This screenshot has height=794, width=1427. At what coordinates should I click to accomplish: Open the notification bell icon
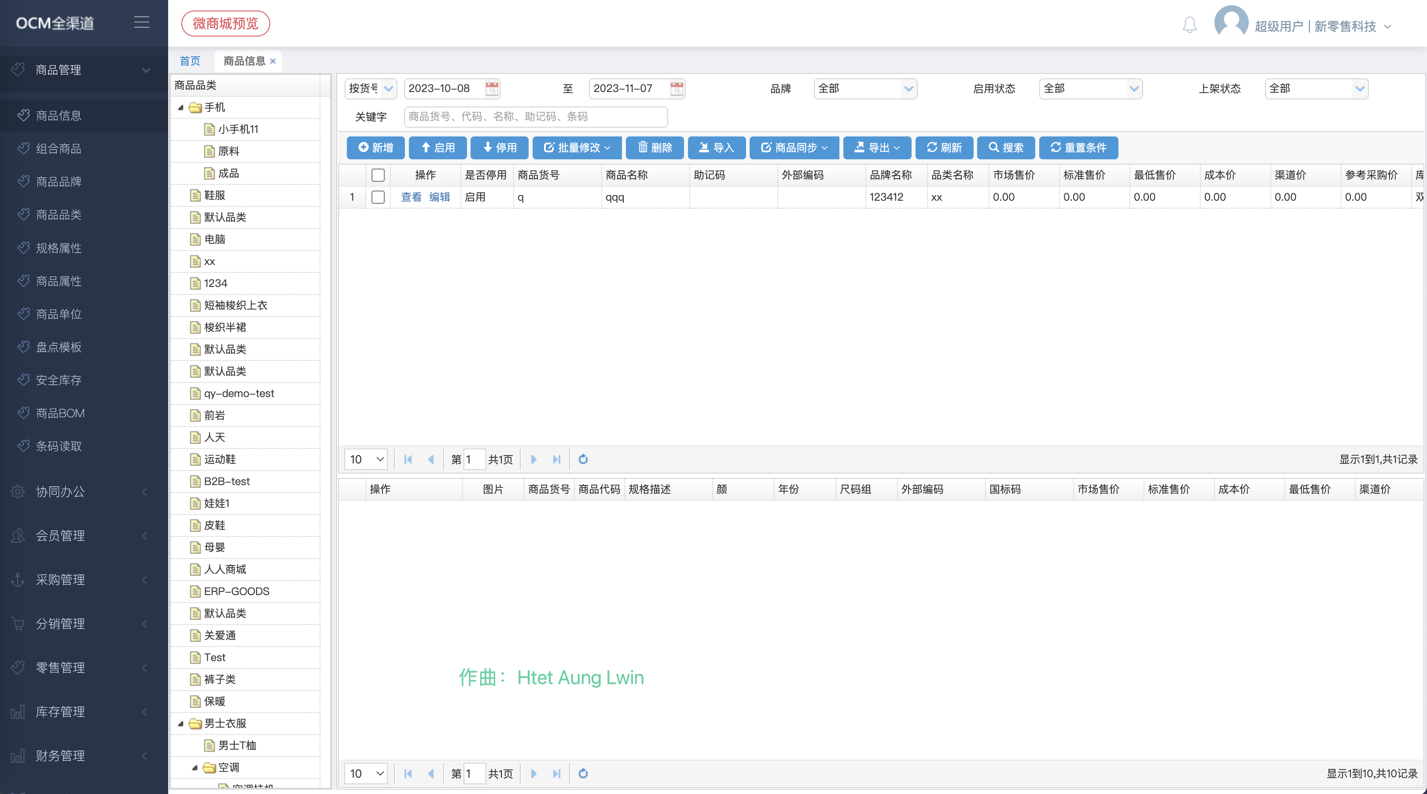click(x=1189, y=25)
